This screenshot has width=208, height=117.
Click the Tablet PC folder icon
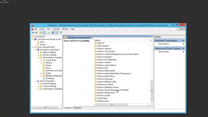pos(95,43)
